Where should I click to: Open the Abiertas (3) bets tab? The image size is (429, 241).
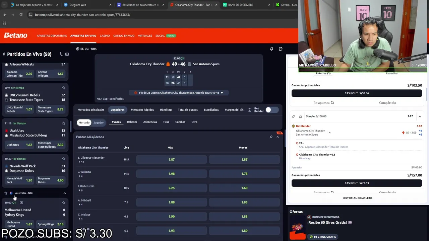tap(323, 73)
